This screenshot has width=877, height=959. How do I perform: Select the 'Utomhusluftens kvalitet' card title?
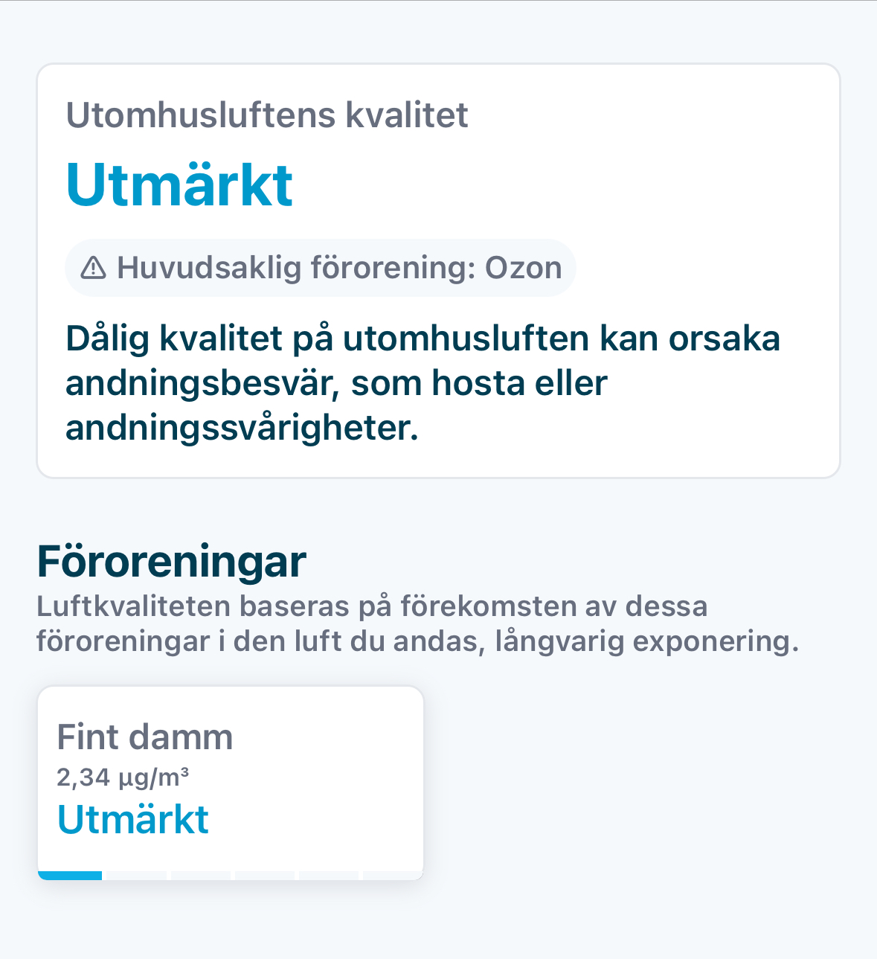(267, 115)
